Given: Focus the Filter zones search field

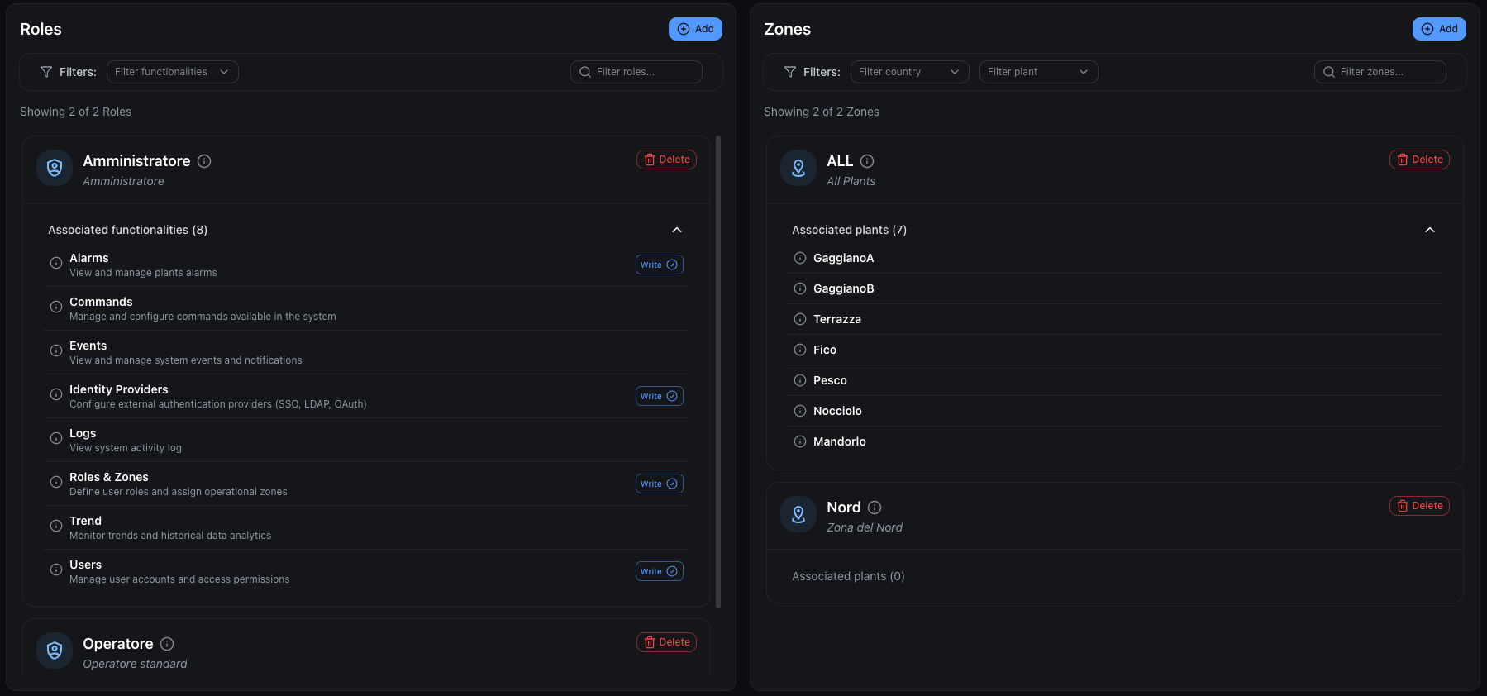Looking at the screenshot, I should click(x=1380, y=72).
